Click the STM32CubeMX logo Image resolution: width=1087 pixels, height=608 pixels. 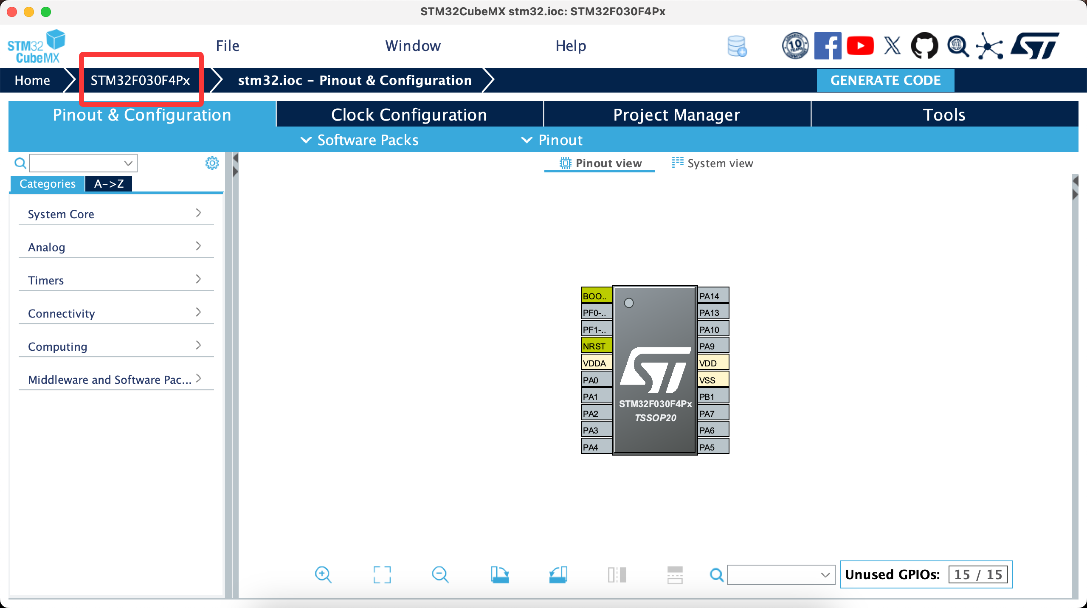[x=37, y=46]
